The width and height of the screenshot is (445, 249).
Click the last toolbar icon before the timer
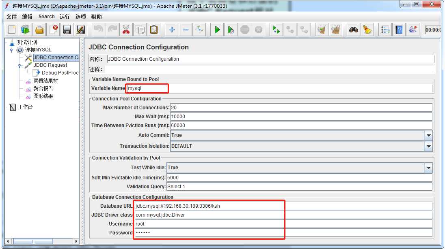(x=413, y=30)
